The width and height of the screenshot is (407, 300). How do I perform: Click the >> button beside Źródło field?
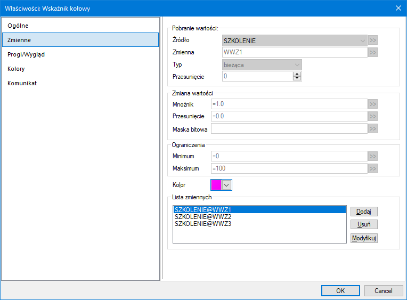pos(373,40)
